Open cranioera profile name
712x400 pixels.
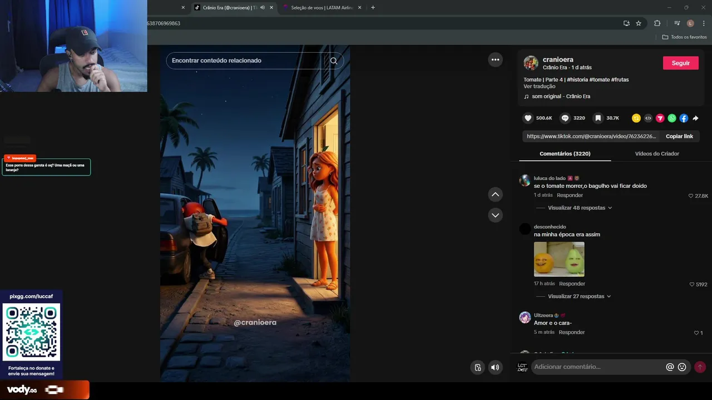(x=558, y=60)
